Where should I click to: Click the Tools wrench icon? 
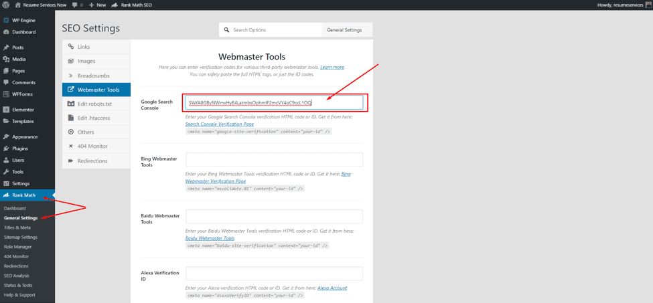click(x=6, y=172)
